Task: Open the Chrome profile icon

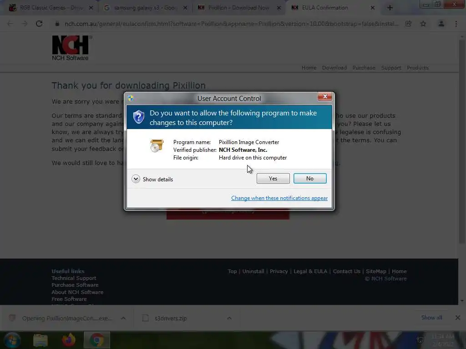Action: coord(441,24)
